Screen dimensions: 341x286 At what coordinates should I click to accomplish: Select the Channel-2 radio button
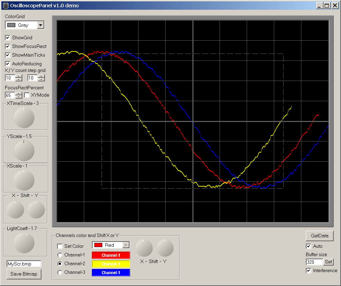click(x=60, y=264)
